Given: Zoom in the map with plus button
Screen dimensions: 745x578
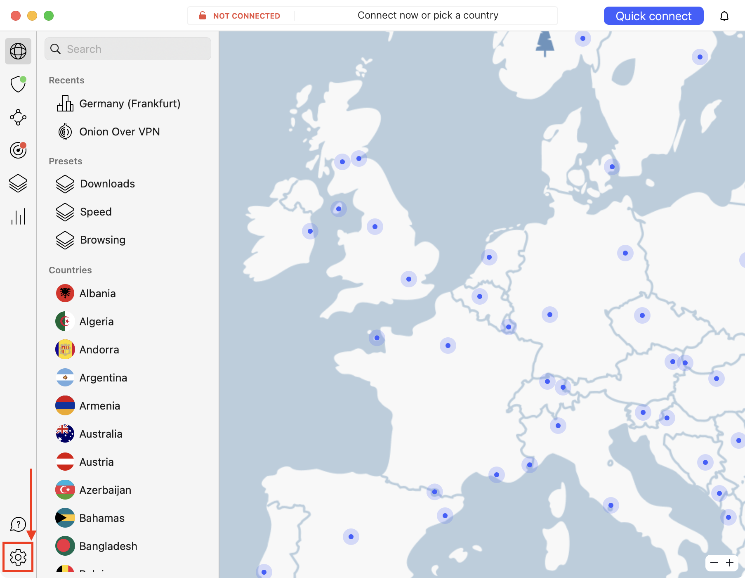Looking at the screenshot, I should tap(730, 563).
